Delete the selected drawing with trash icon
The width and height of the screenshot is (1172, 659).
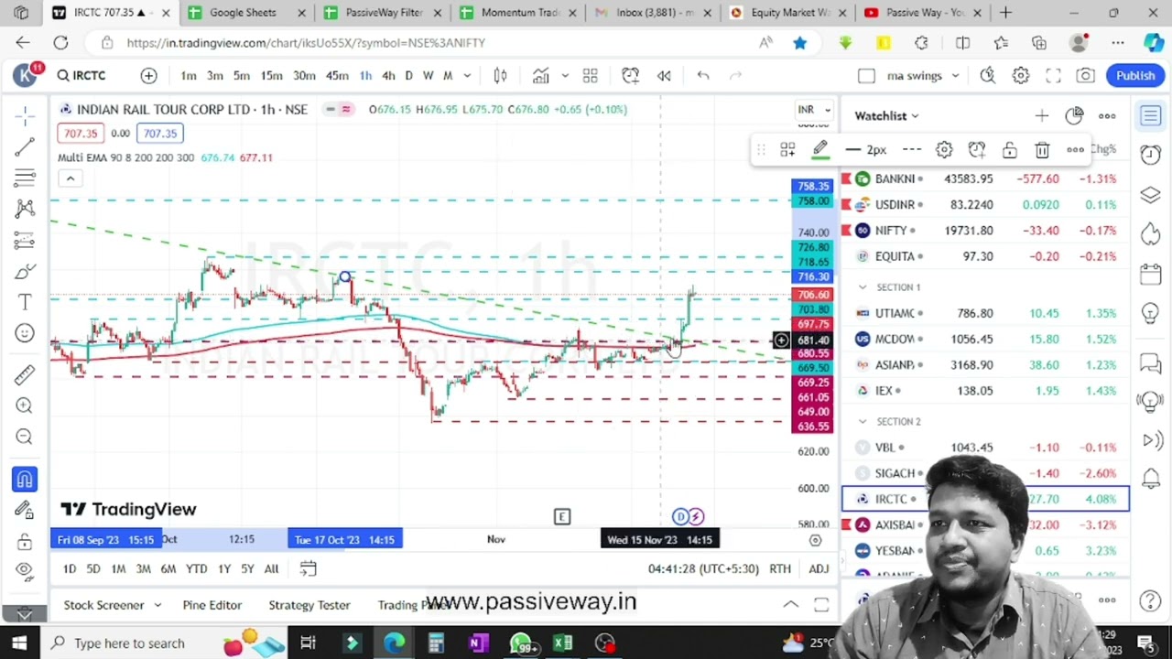pyautogui.click(x=1042, y=150)
